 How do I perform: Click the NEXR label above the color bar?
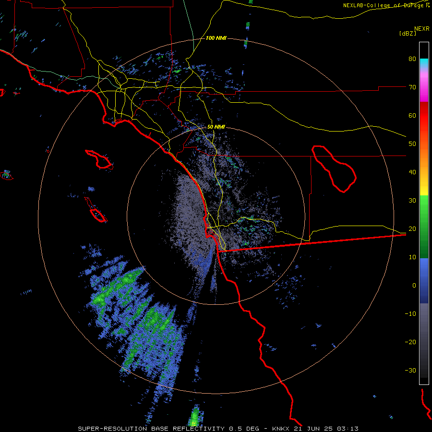coord(422,29)
